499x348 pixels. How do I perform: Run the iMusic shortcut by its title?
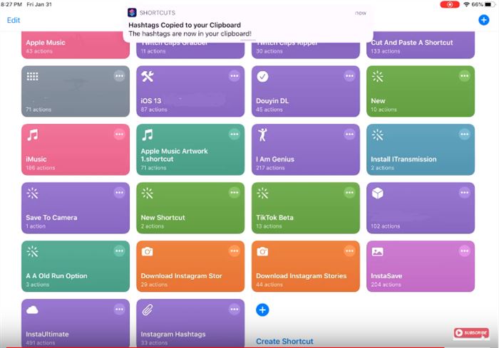pyautogui.click(x=36, y=159)
